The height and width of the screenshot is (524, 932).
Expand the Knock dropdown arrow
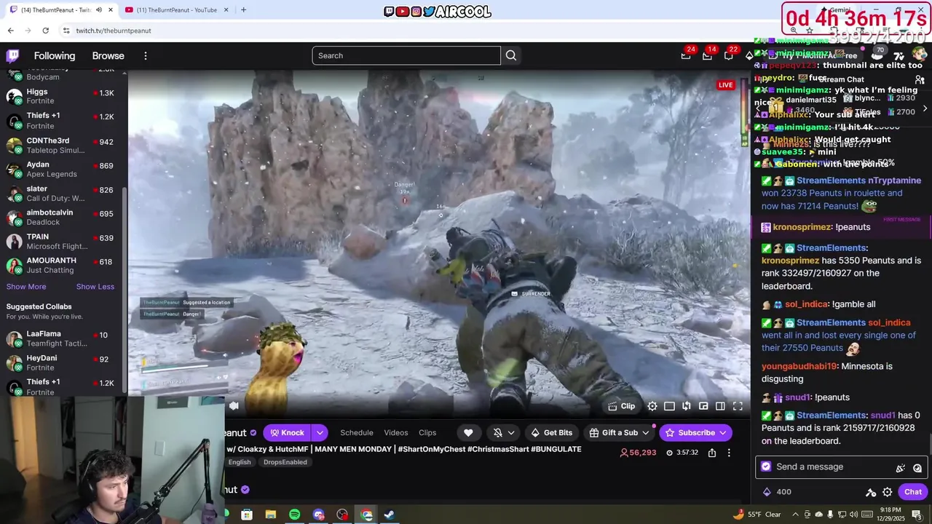(320, 432)
